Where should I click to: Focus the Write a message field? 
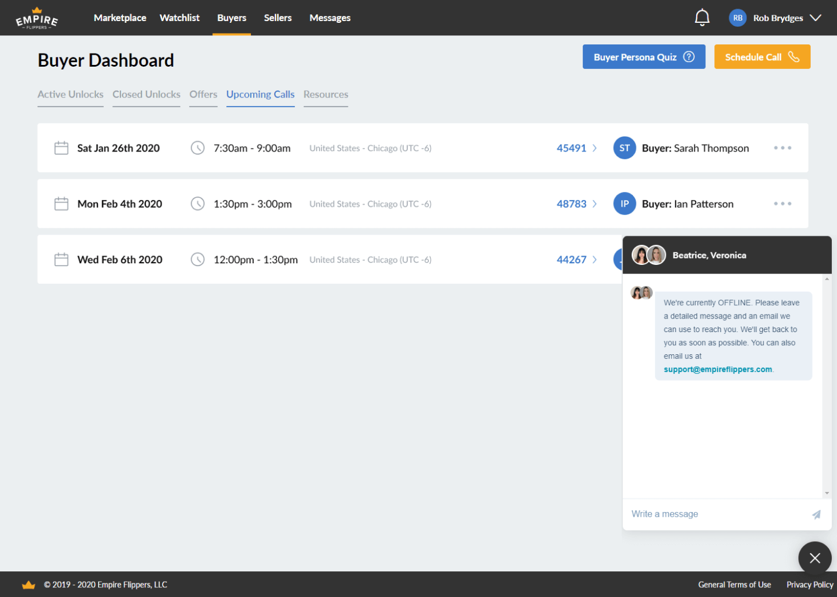tap(718, 514)
